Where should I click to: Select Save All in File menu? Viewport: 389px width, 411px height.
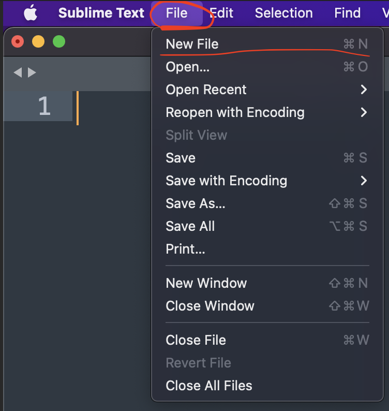[x=190, y=226]
